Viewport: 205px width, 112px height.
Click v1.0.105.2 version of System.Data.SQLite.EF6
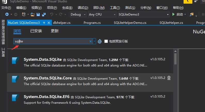158,96
